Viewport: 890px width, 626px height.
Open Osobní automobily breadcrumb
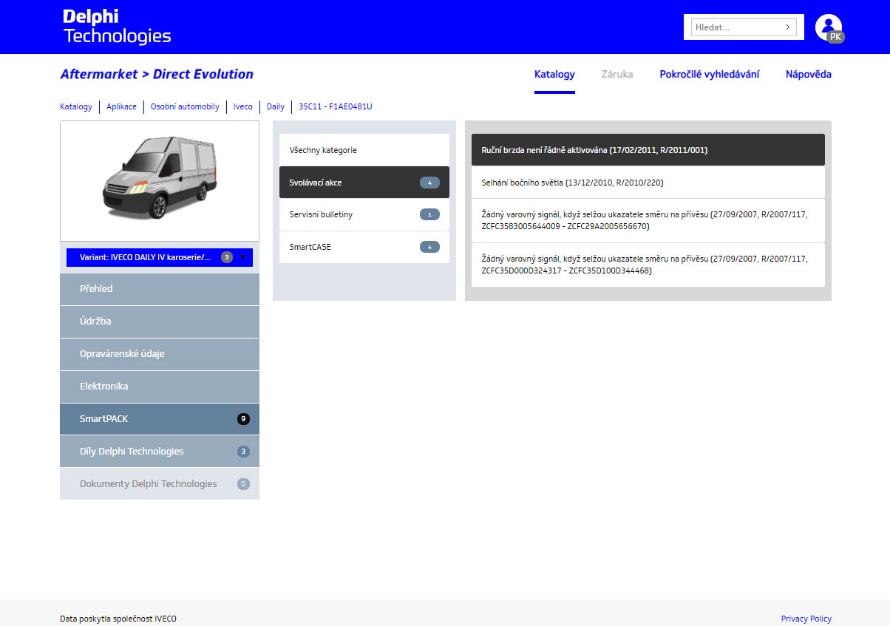click(185, 106)
